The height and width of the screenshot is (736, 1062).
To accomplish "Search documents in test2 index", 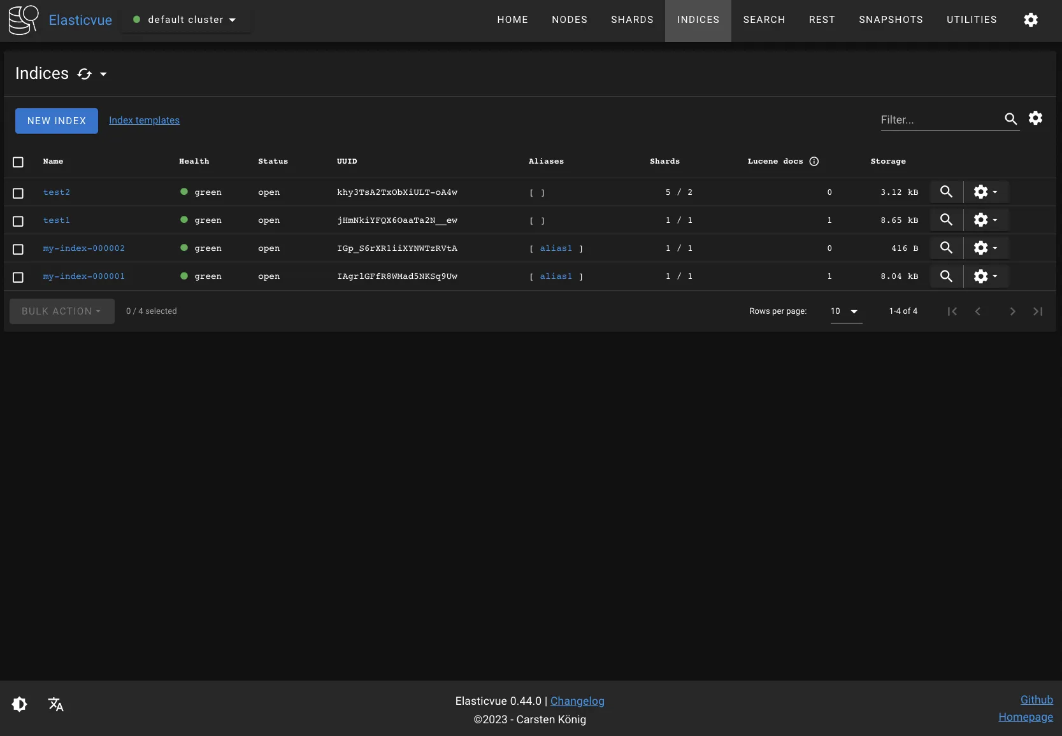I will (x=947, y=192).
